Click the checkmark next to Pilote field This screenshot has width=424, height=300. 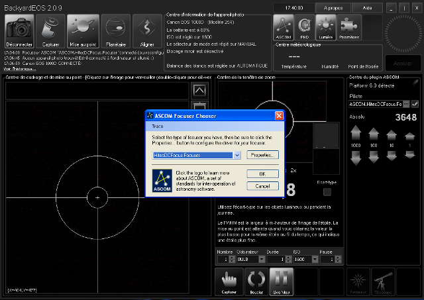(415, 104)
